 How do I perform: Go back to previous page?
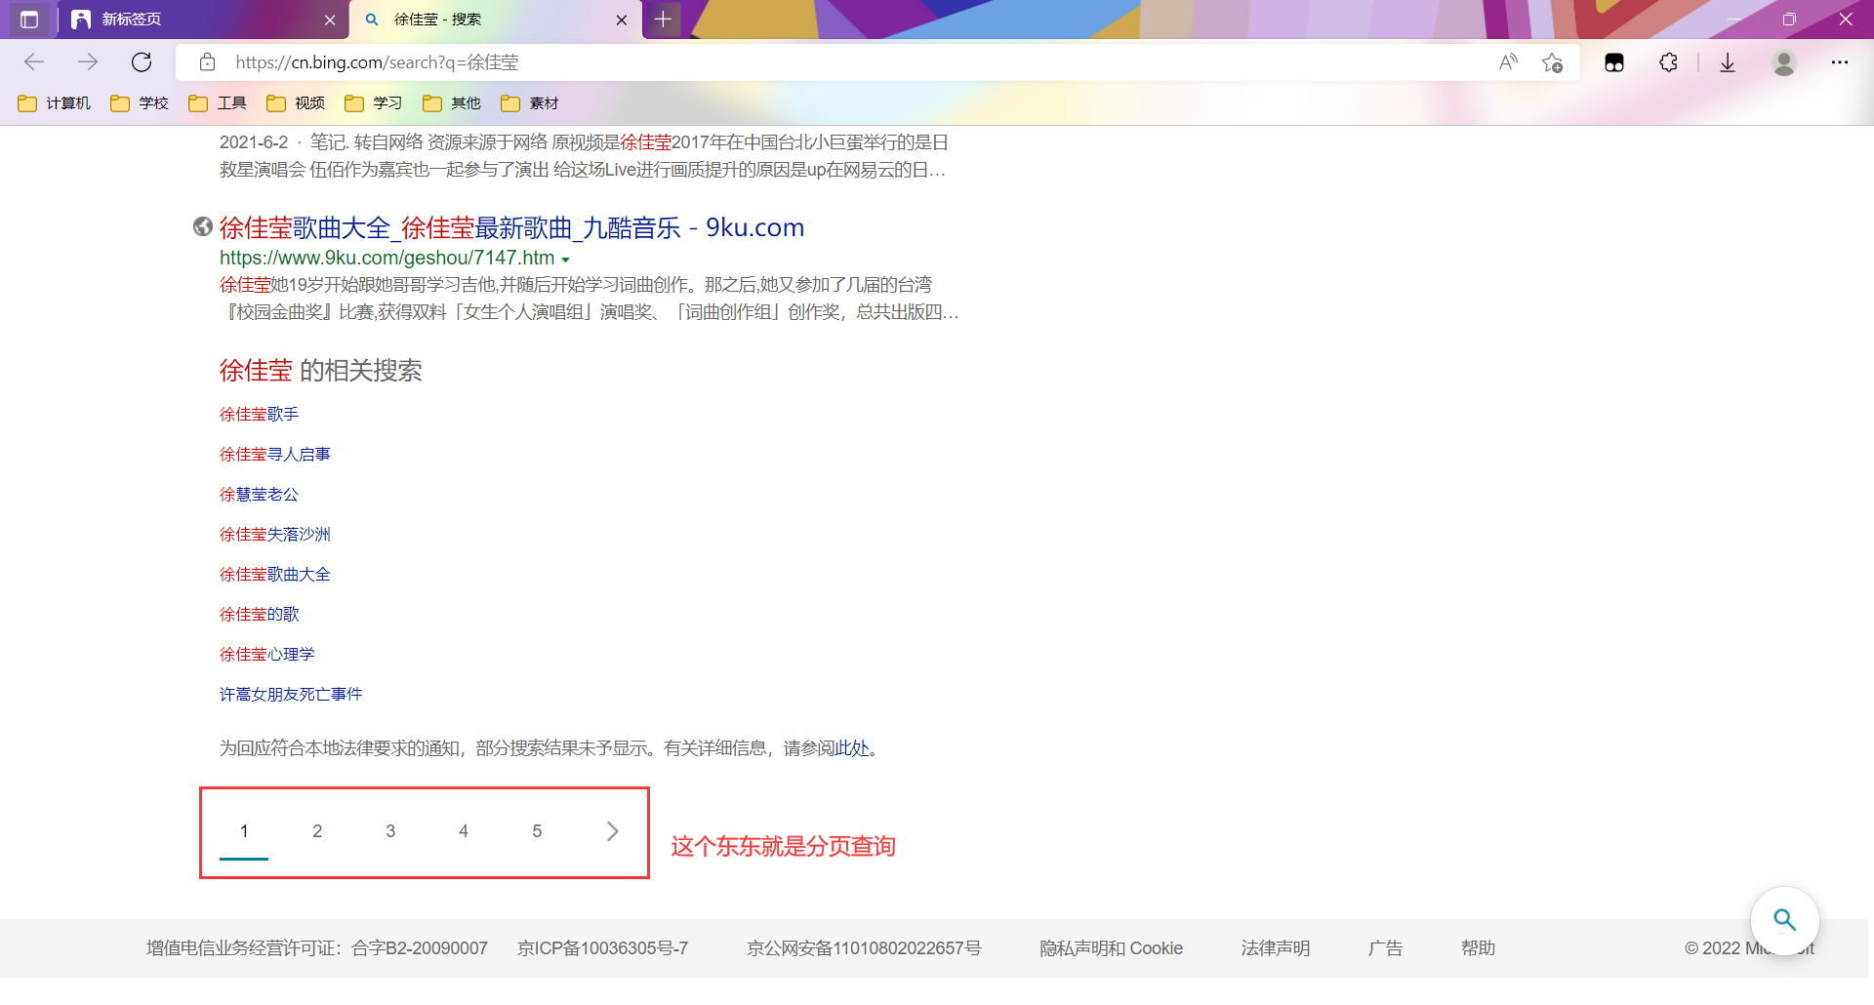point(35,62)
